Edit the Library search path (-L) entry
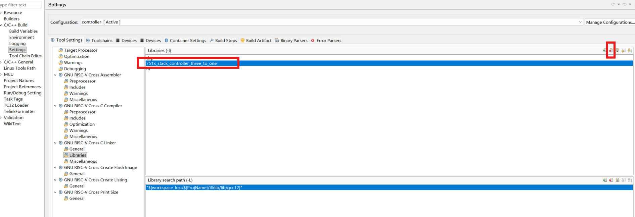Image resolution: width=635 pixels, height=217 pixels. [618, 180]
